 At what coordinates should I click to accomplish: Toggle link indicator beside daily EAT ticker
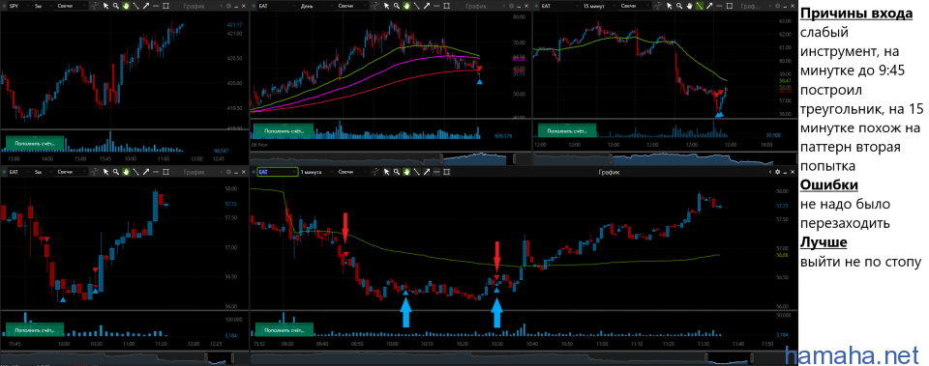[x=254, y=6]
